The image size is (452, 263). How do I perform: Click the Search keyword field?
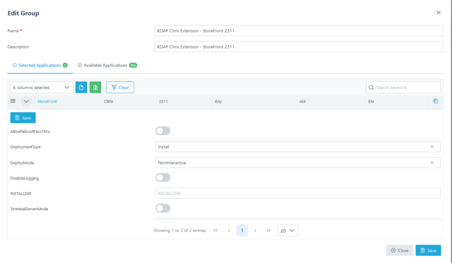403,88
